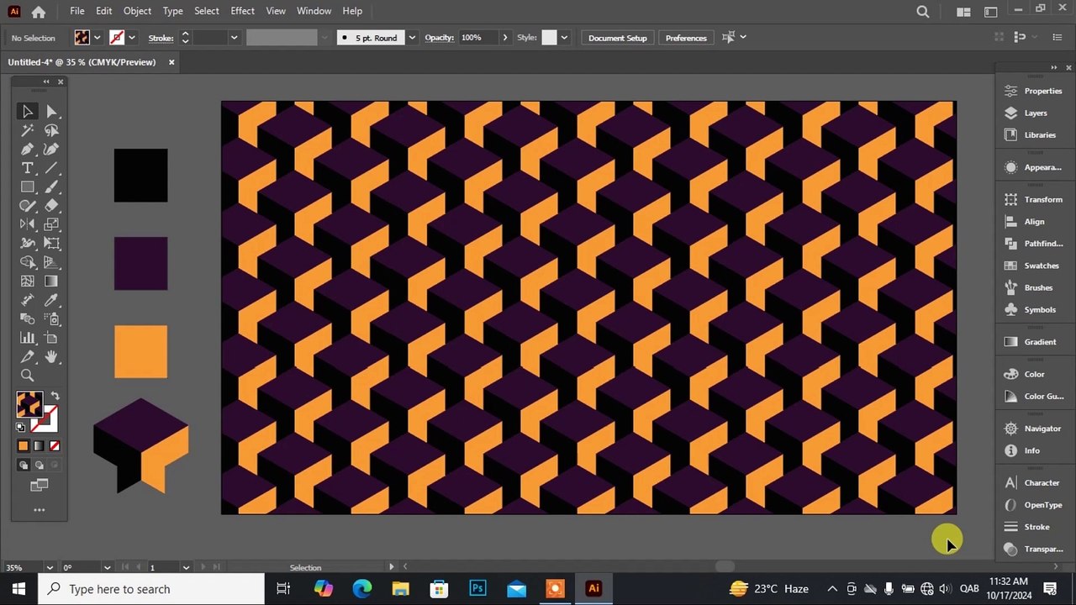
Task: Switch to Untitled-4 document tab
Action: tap(82, 62)
